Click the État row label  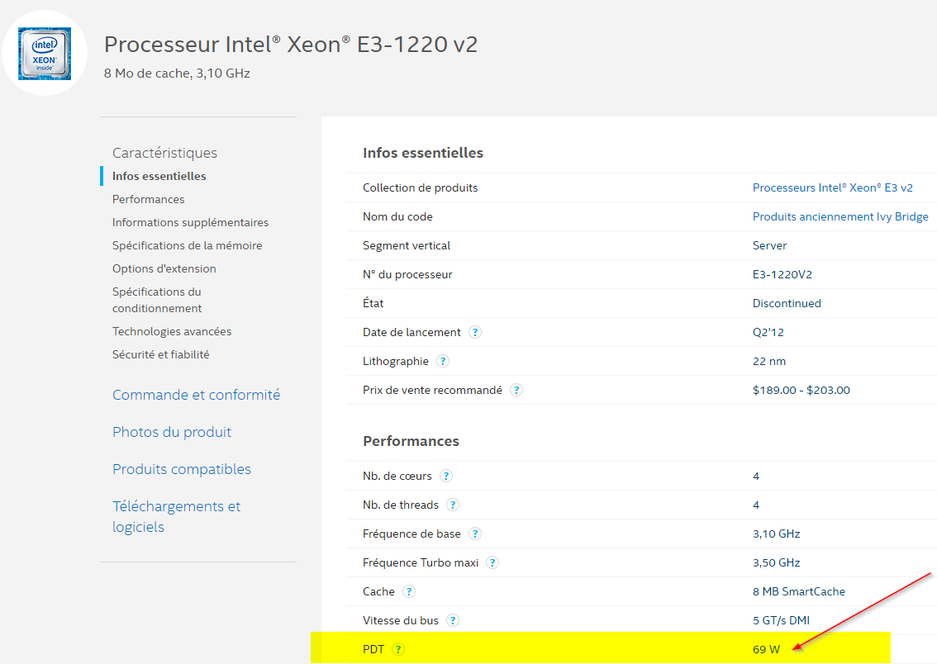[373, 303]
